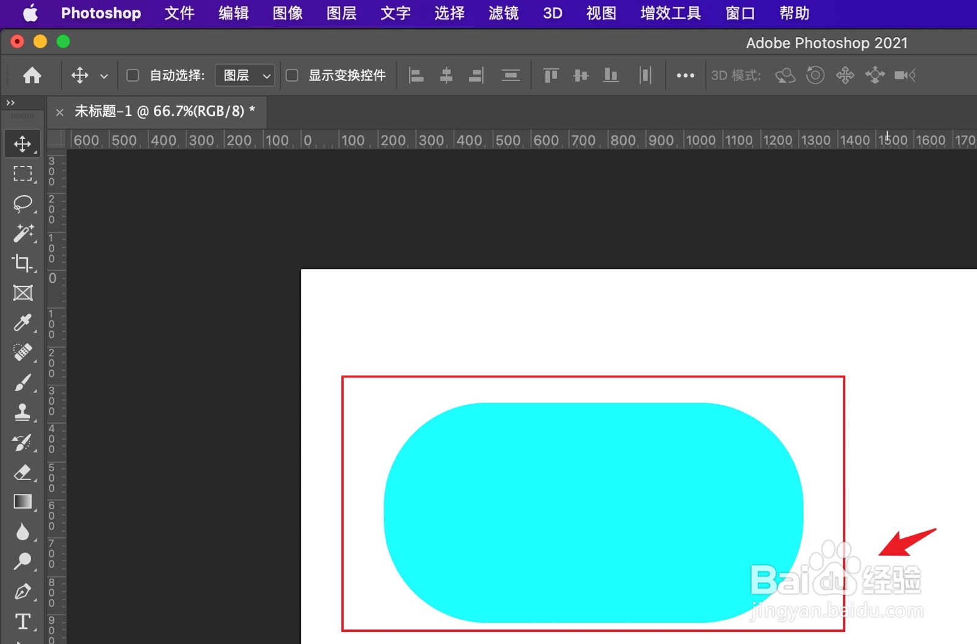Select the Crop tool
This screenshot has height=644, width=977.
point(23,263)
